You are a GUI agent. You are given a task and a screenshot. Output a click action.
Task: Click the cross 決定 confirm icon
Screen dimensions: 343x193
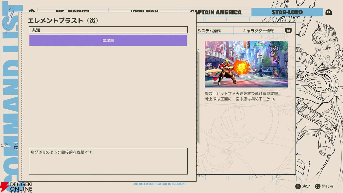[x=298, y=186]
